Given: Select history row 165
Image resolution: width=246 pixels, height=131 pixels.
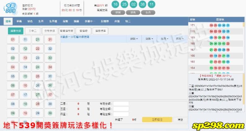Looking at the screenshot, I should pyautogui.click(x=216, y=62).
